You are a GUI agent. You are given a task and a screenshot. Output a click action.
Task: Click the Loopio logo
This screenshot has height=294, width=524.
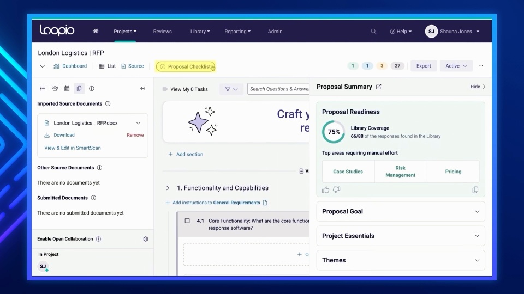(57, 30)
